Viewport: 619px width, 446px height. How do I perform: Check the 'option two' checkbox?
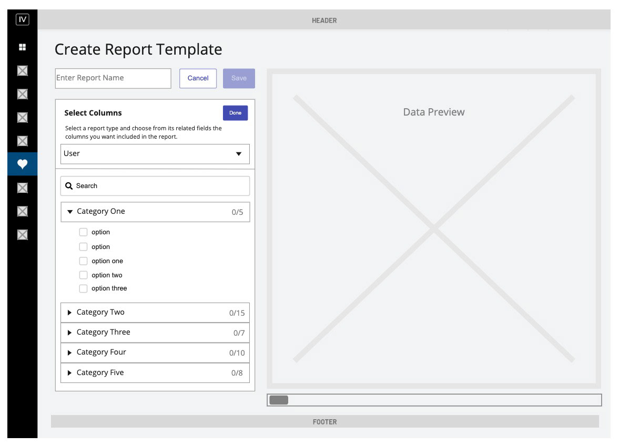pos(83,275)
